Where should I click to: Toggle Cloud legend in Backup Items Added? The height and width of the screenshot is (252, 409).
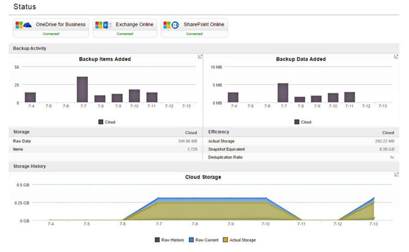[x=107, y=122]
